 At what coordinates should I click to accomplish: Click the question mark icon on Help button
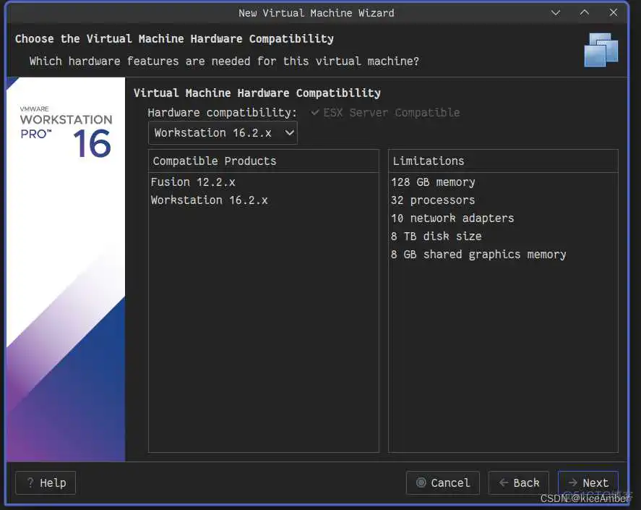(29, 483)
